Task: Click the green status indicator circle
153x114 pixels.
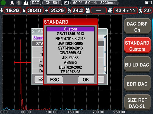Action: [3, 3]
